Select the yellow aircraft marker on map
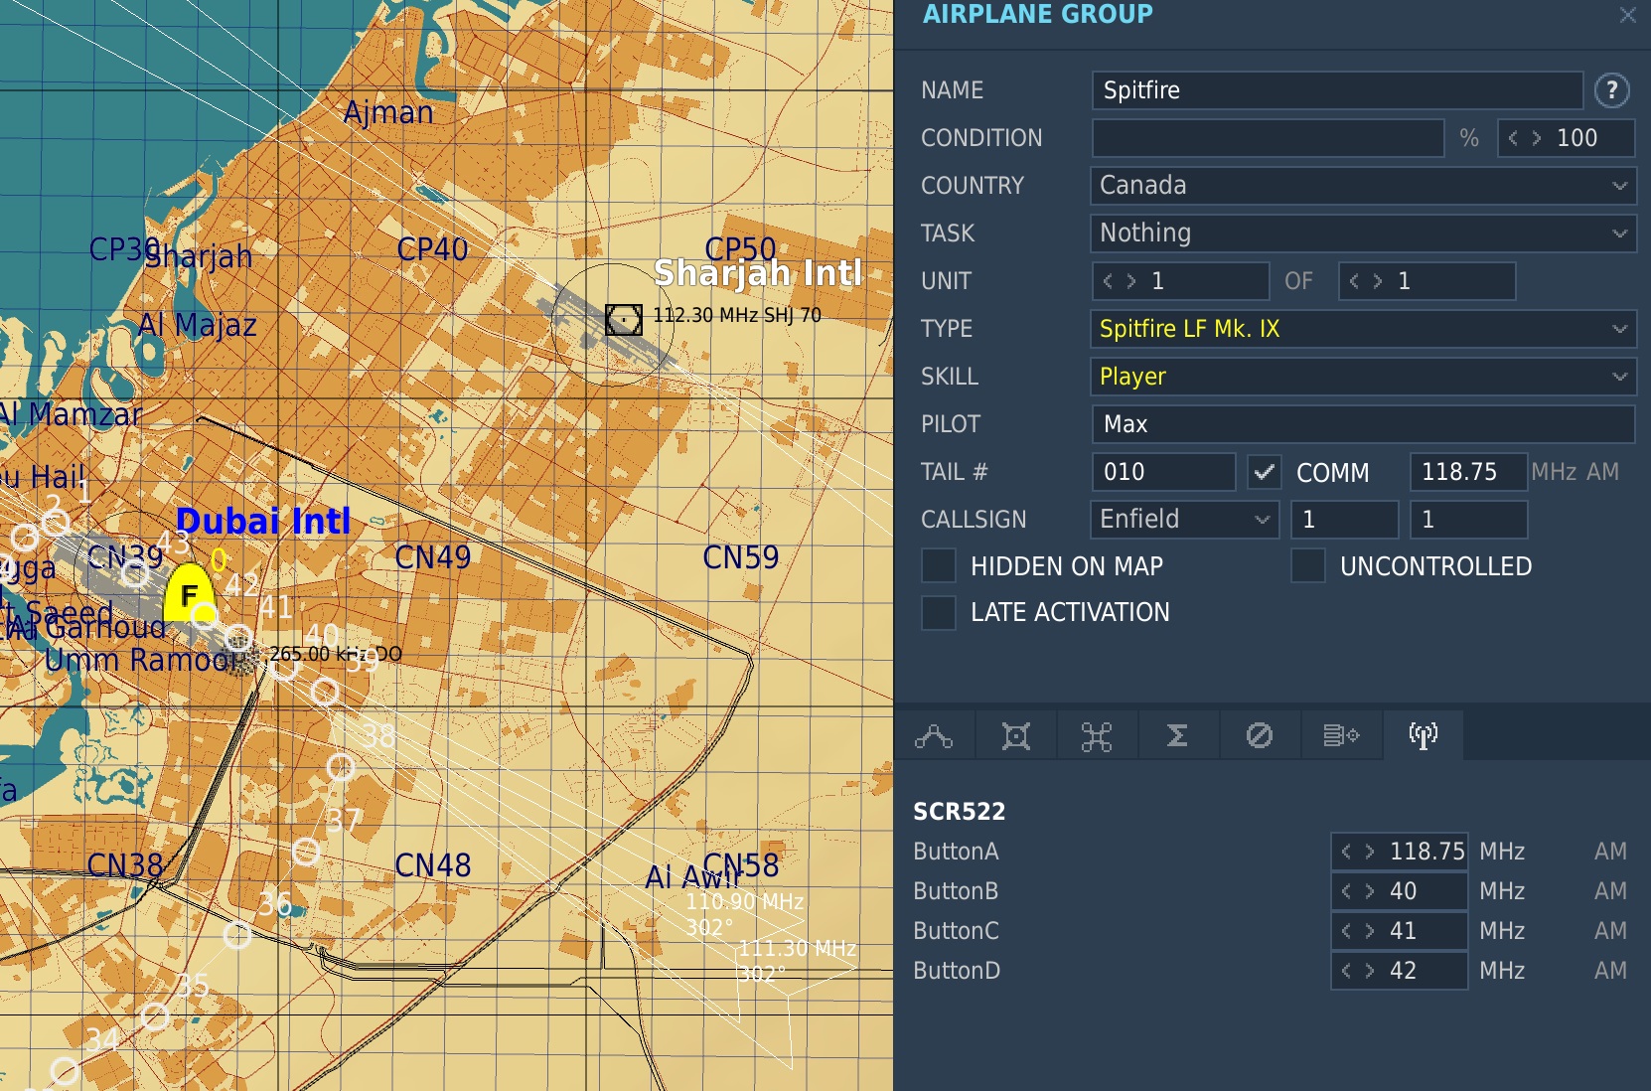The height and width of the screenshot is (1091, 1651). (189, 593)
